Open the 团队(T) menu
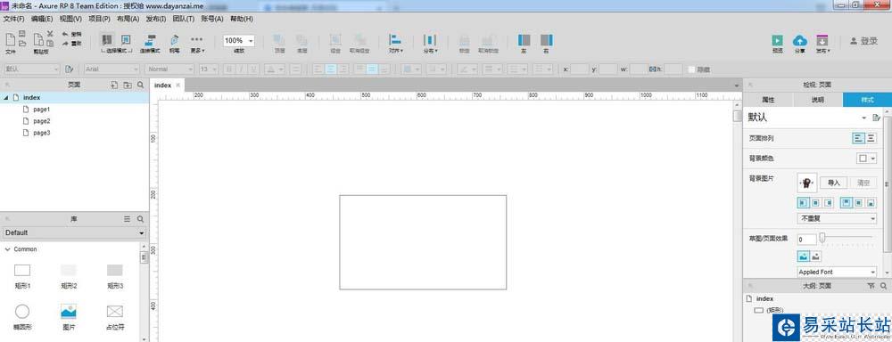This screenshot has width=892, height=342. click(183, 19)
